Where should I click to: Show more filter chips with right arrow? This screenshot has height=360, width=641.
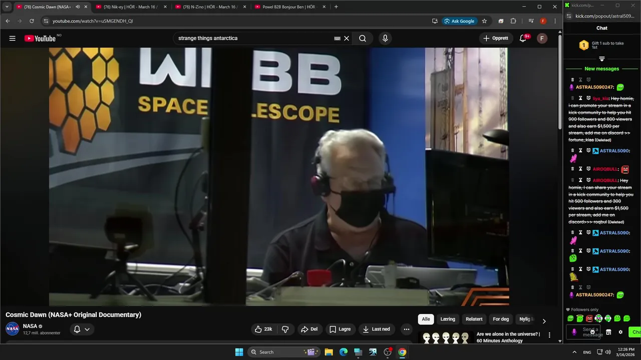[x=544, y=321]
